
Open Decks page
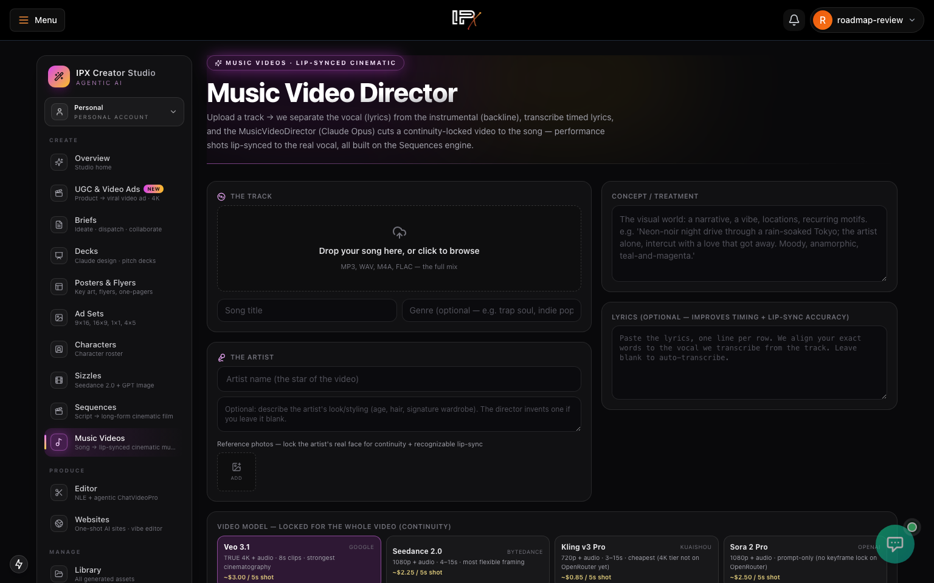click(114, 255)
